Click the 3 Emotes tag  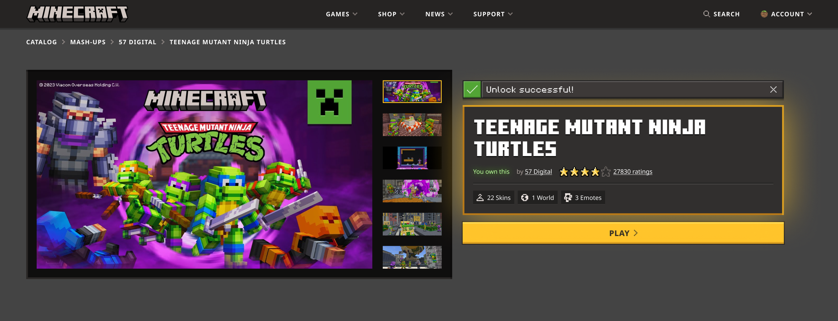pyautogui.click(x=583, y=198)
